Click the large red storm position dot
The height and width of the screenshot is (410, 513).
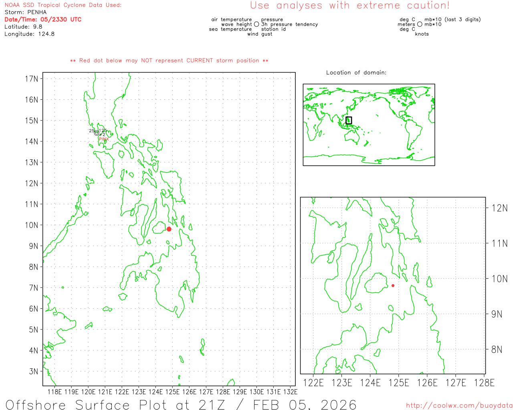pos(169,229)
